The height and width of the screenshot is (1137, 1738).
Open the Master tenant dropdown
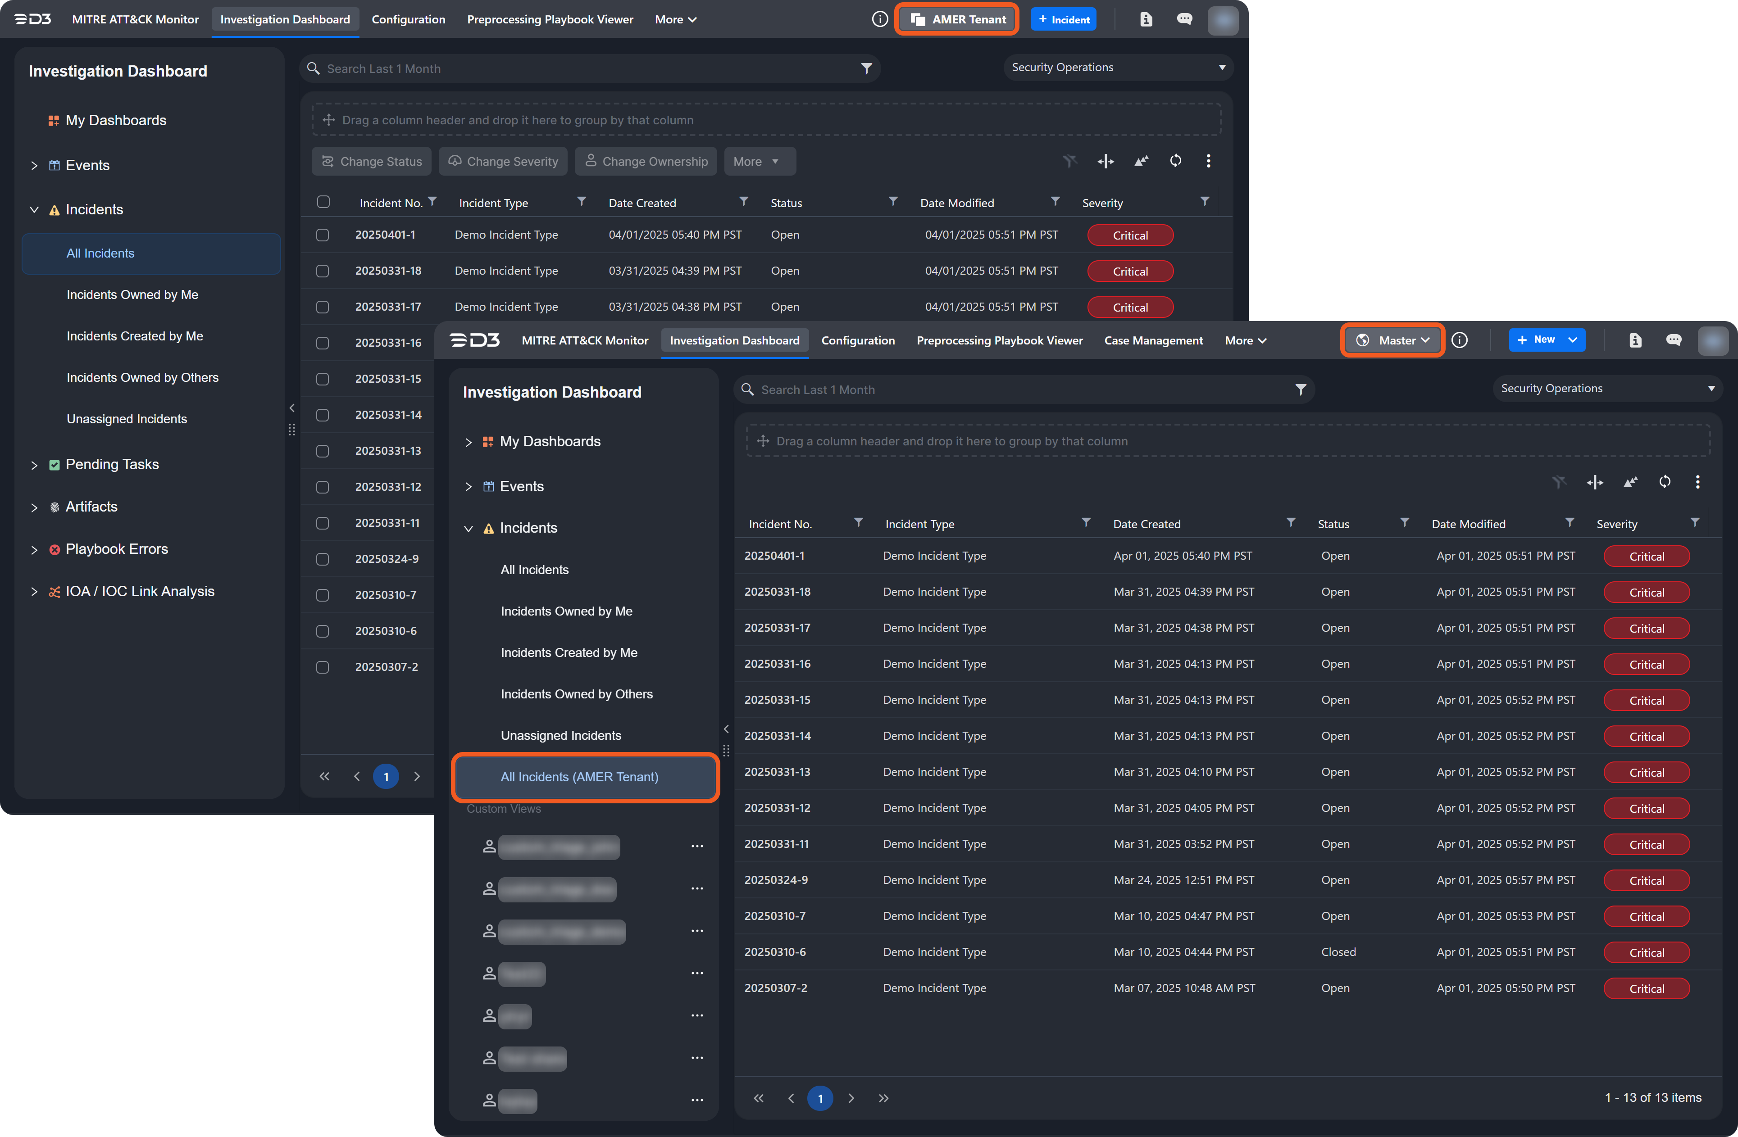pos(1392,340)
